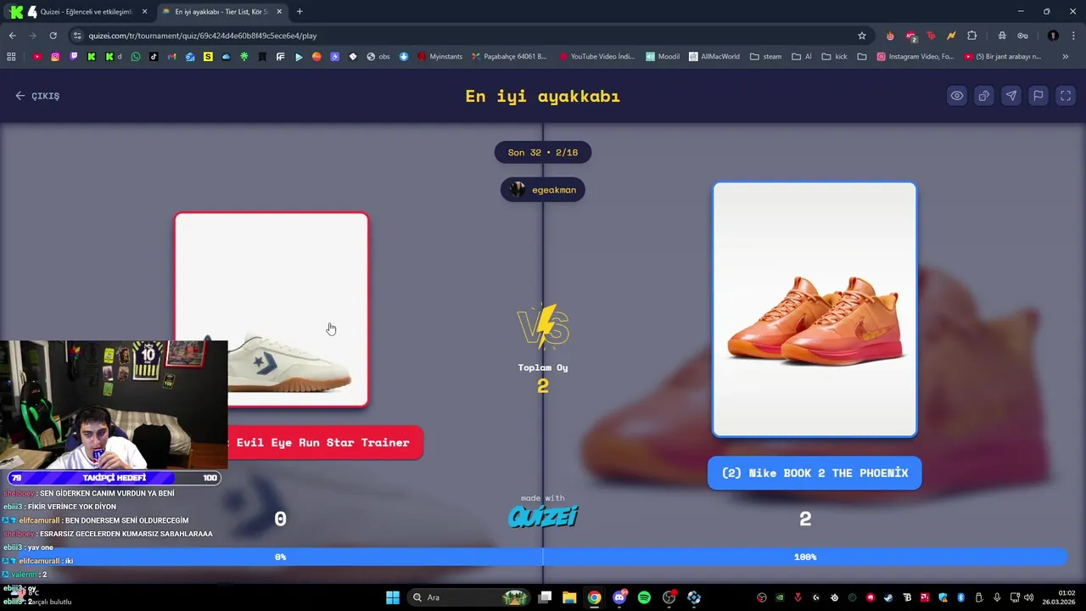Click the copy link icon in quiz header
The width and height of the screenshot is (1086, 611).
click(x=983, y=96)
